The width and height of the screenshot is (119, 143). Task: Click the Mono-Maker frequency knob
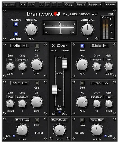[x=60, y=130]
